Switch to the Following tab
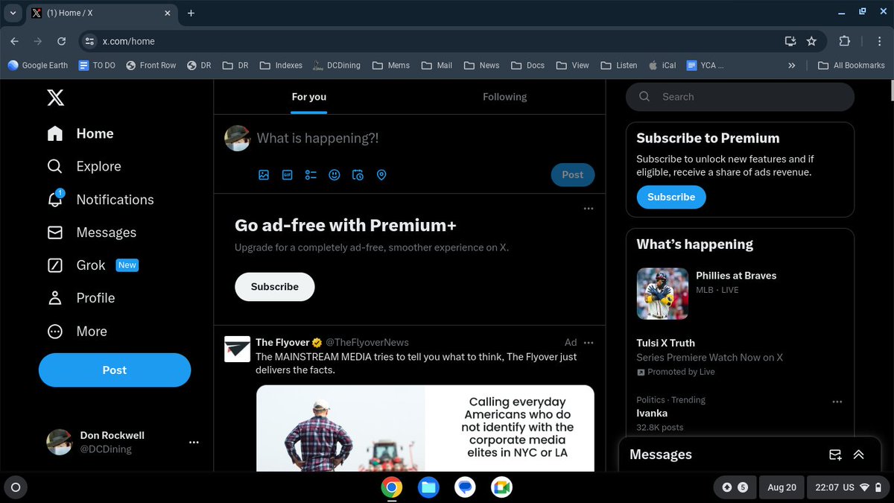This screenshot has height=503, width=894. coord(504,97)
